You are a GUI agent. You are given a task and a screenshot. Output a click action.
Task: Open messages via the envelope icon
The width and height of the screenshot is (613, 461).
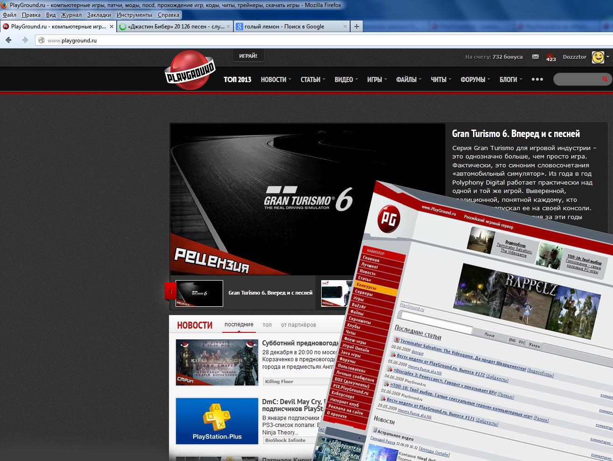pos(535,57)
